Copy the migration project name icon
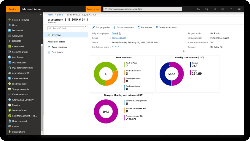 120,34
